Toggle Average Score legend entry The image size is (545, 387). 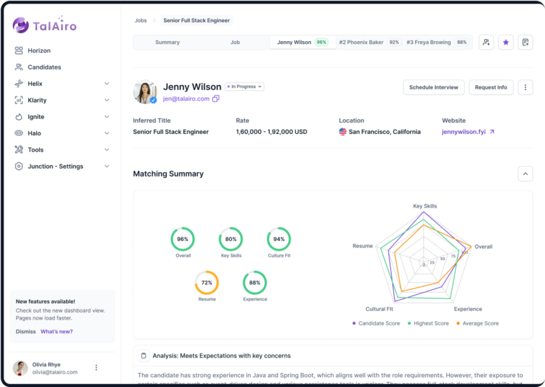pyautogui.click(x=478, y=323)
